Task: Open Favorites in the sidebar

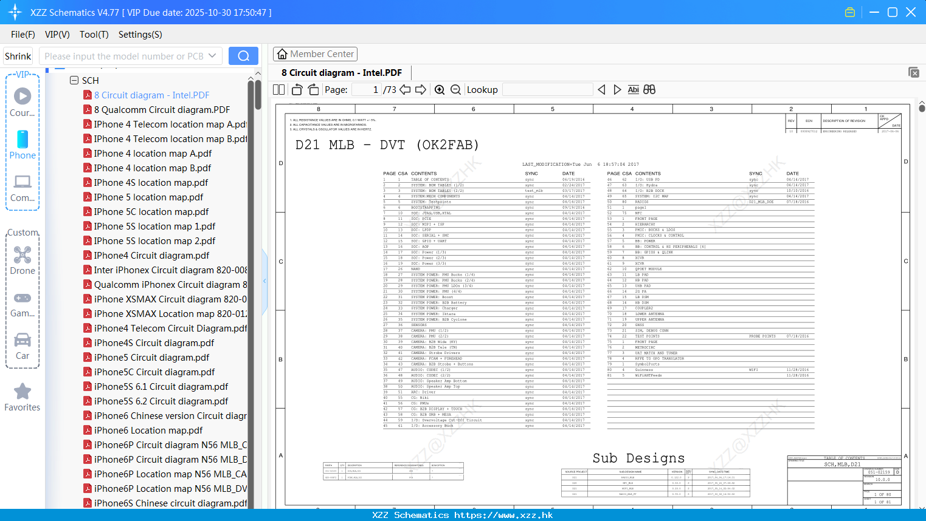Action: [x=22, y=398]
